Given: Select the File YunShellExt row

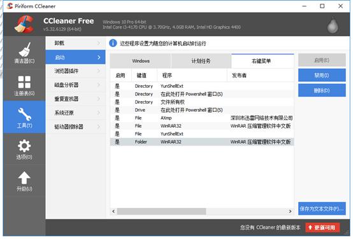Looking at the screenshot, I should point(202,134).
